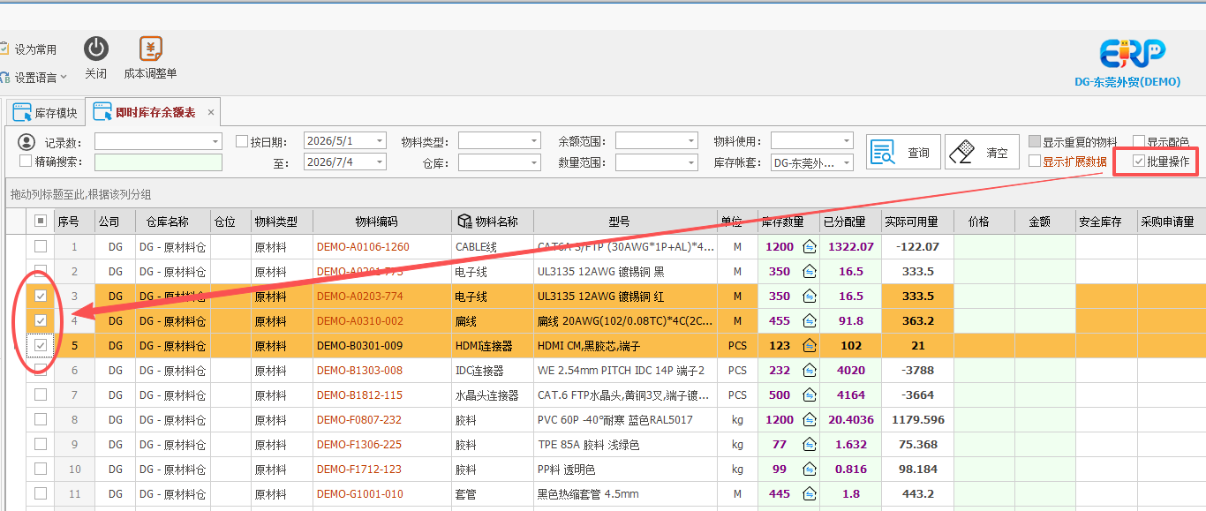
Task: Click the box icon in 物料名称 header
Action: (x=464, y=221)
